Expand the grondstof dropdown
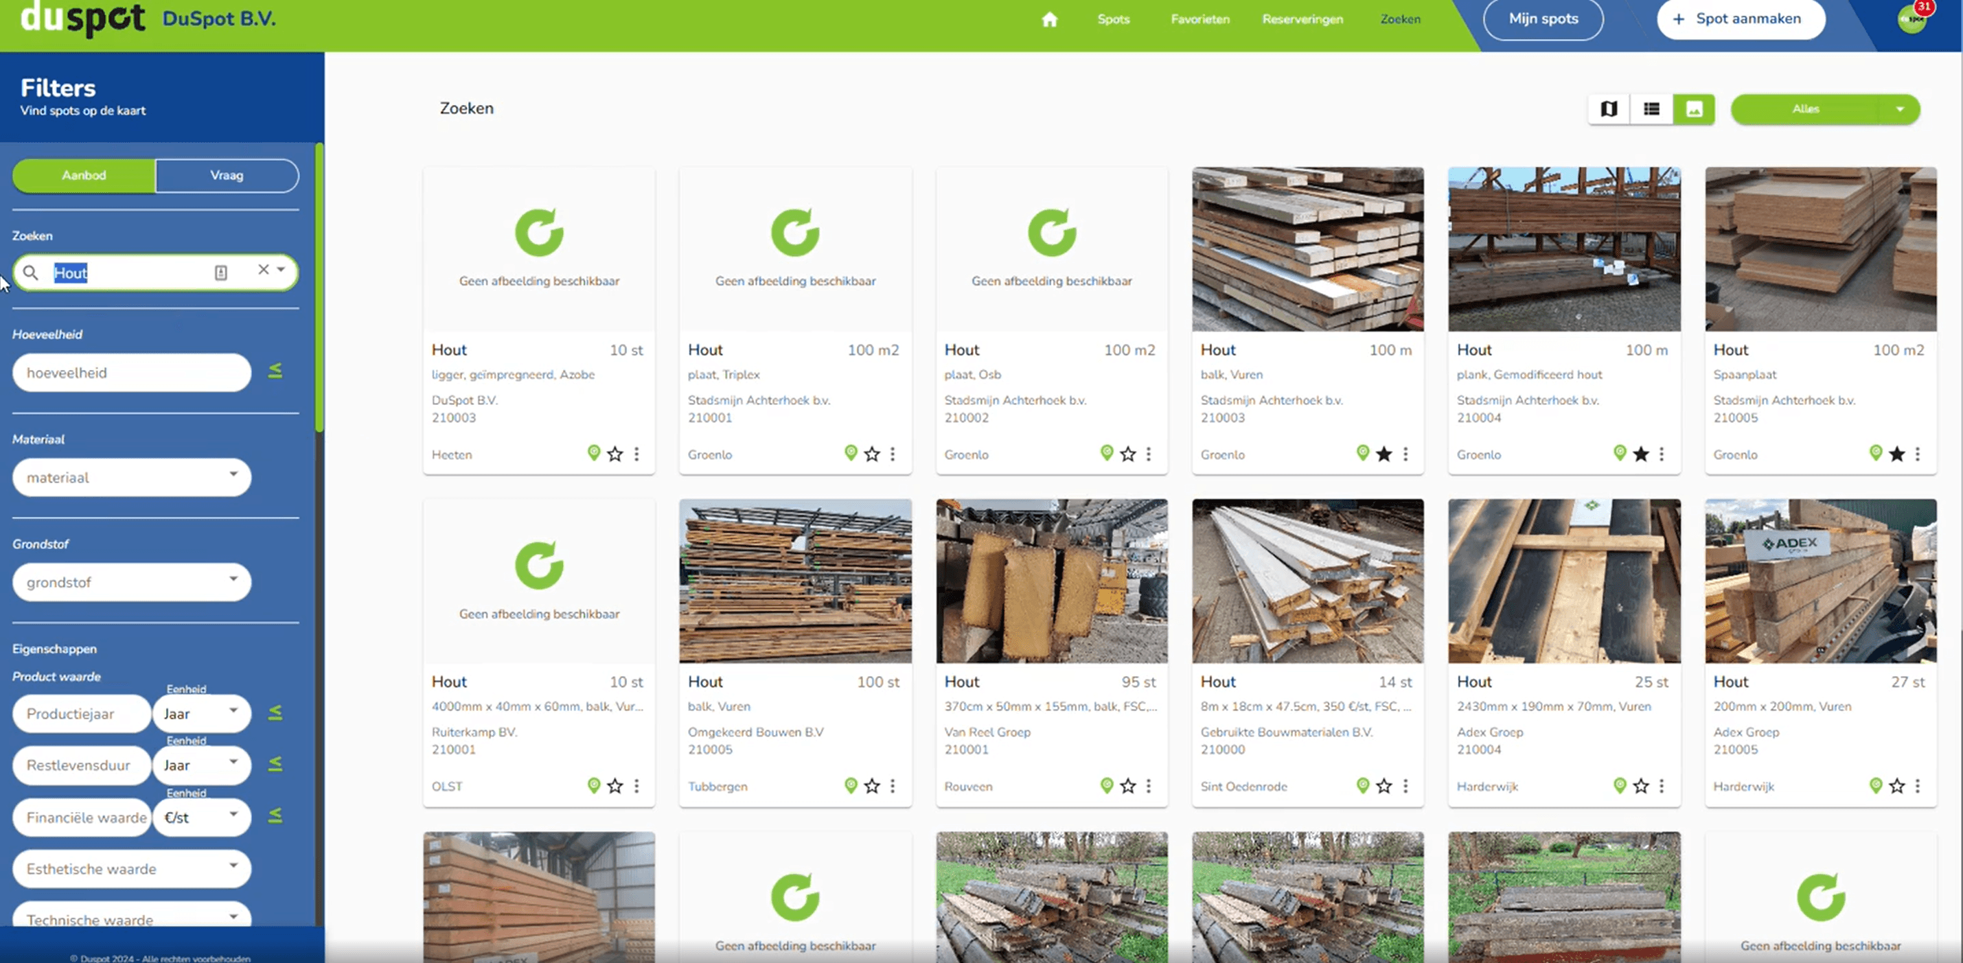The width and height of the screenshot is (1963, 963). pyautogui.click(x=132, y=582)
